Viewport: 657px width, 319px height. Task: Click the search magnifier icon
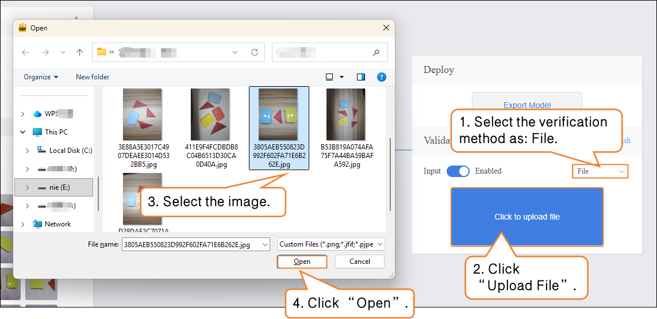[376, 52]
